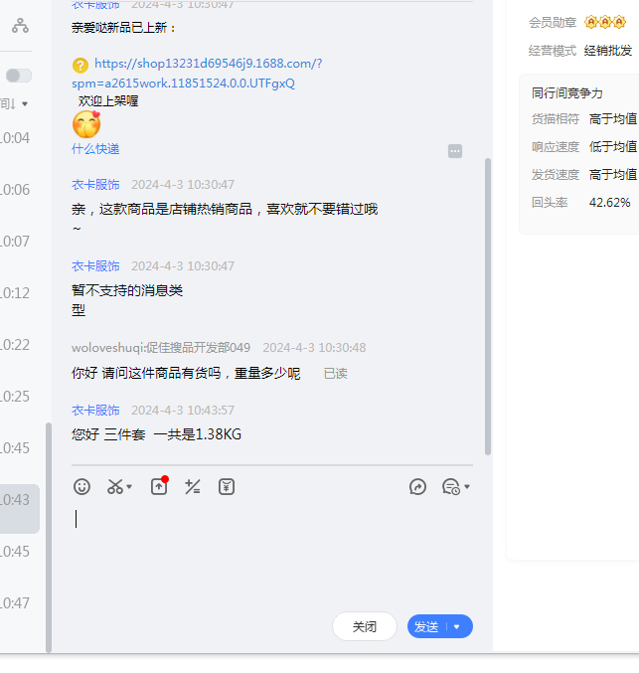Click the yuan order icon in toolbar

pyautogui.click(x=227, y=486)
